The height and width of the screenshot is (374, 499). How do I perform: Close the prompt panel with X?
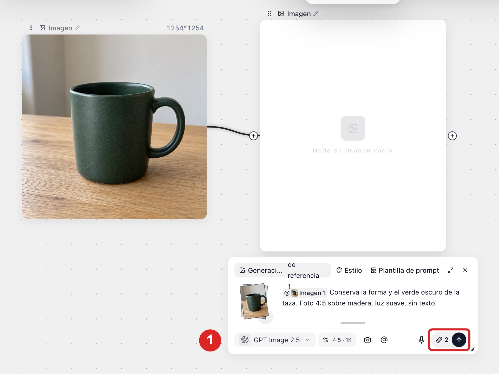[465, 270]
